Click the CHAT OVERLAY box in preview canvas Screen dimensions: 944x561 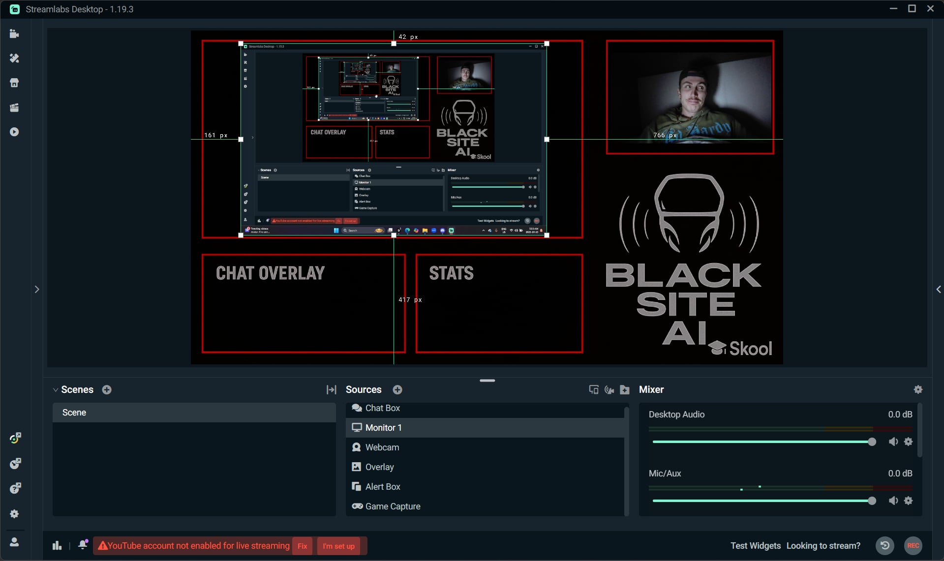(304, 303)
